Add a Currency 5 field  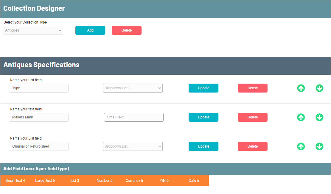pyautogui.click(x=134, y=181)
